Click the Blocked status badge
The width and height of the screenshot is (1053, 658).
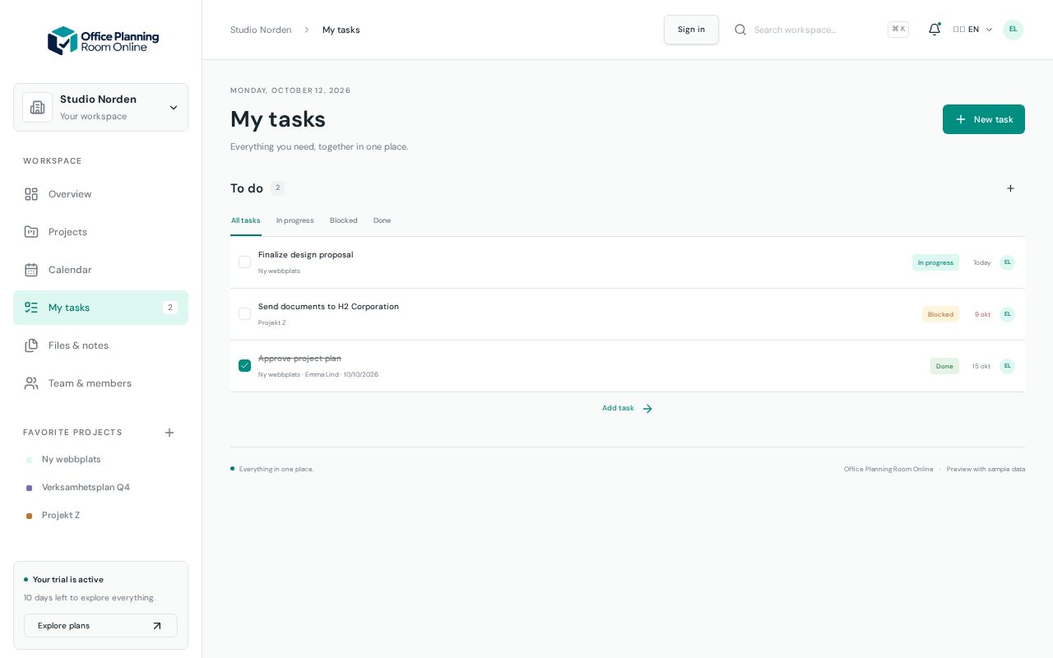tap(940, 314)
